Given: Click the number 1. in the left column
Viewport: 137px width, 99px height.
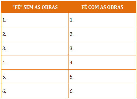Looking at the screenshot, I should pyautogui.click(x=4, y=20).
